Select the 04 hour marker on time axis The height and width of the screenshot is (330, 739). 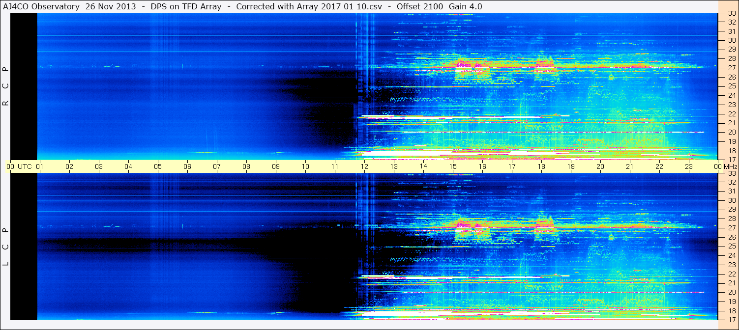pyautogui.click(x=128, y=166)
